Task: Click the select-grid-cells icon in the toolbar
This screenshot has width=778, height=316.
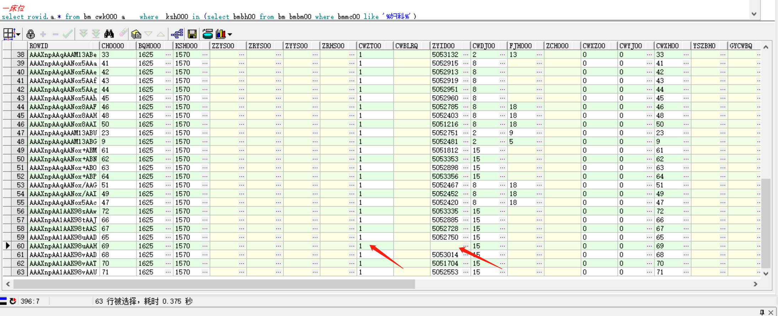Action: point(9,34)
